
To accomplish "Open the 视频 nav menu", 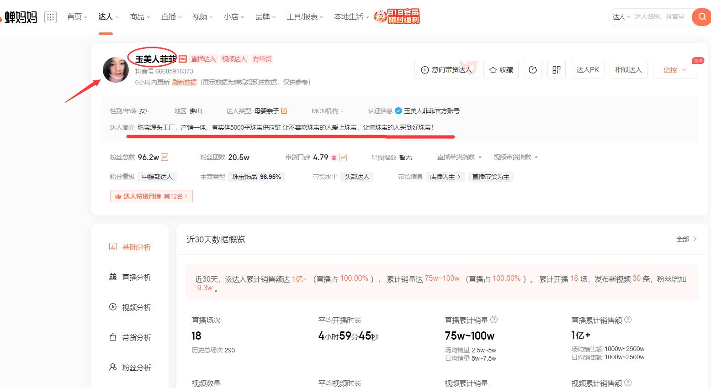I will pyautogui.click(x=202, y=17).
